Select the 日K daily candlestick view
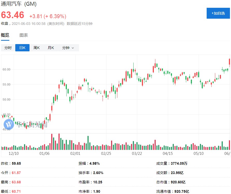Viewport: 231px width, 194px height. (22, 48)
